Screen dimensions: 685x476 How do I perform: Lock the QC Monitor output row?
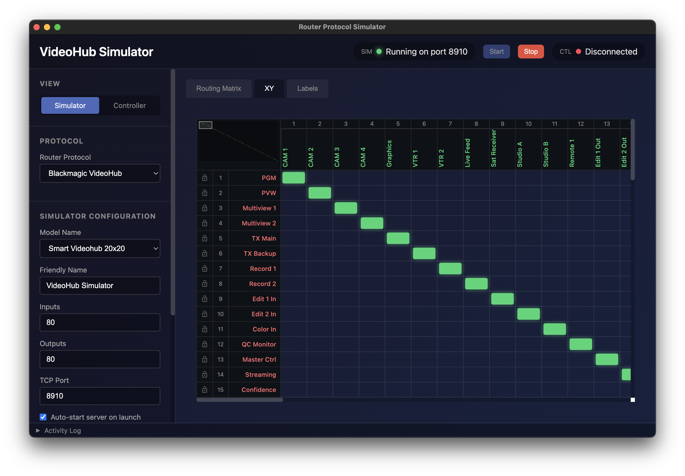click(x=205, y=344)
